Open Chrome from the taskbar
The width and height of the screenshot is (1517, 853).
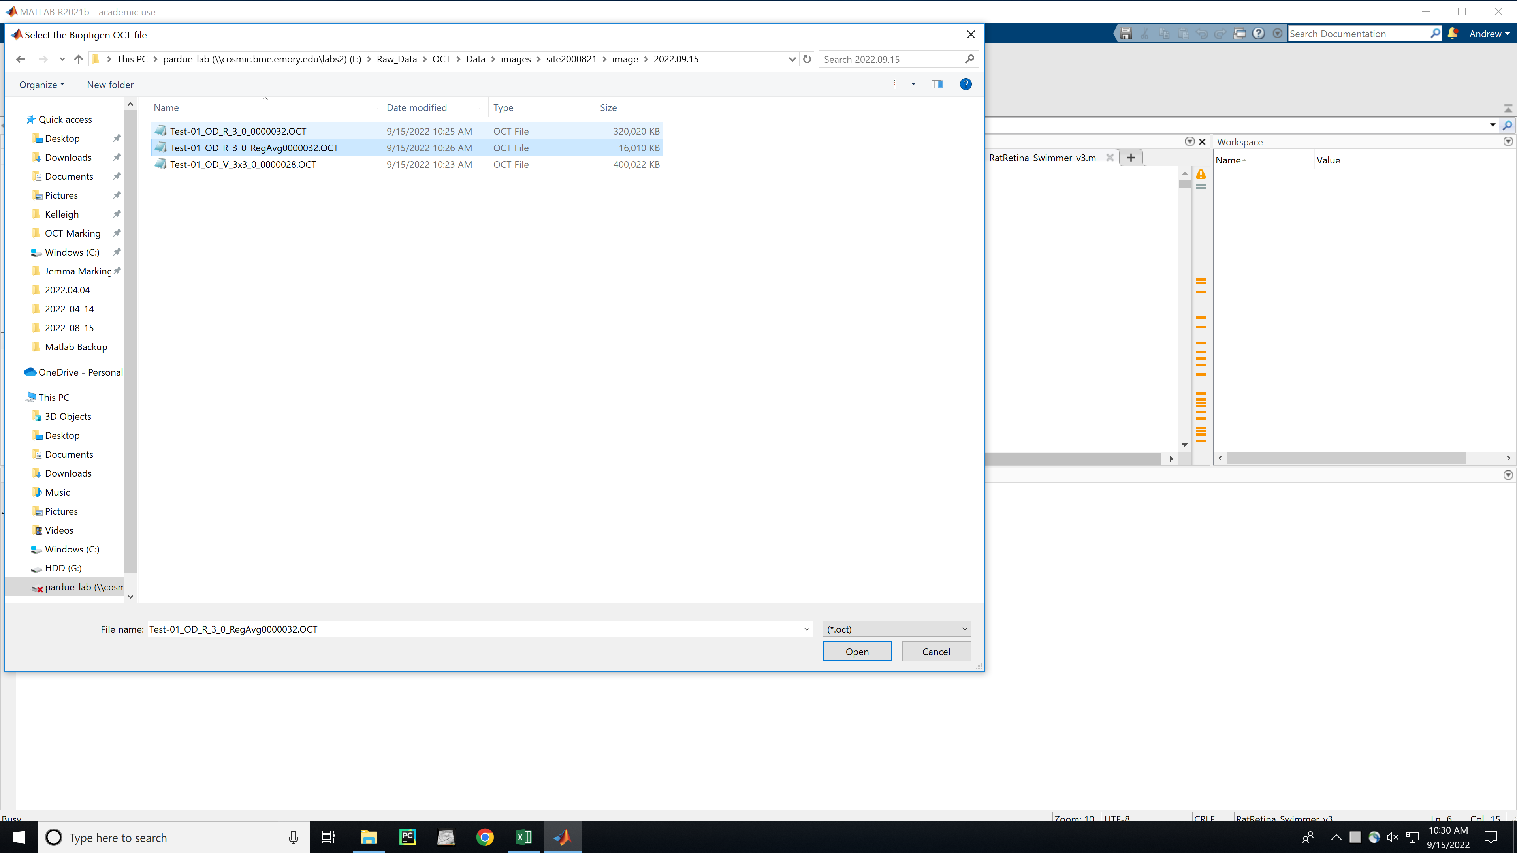(485, 837)
